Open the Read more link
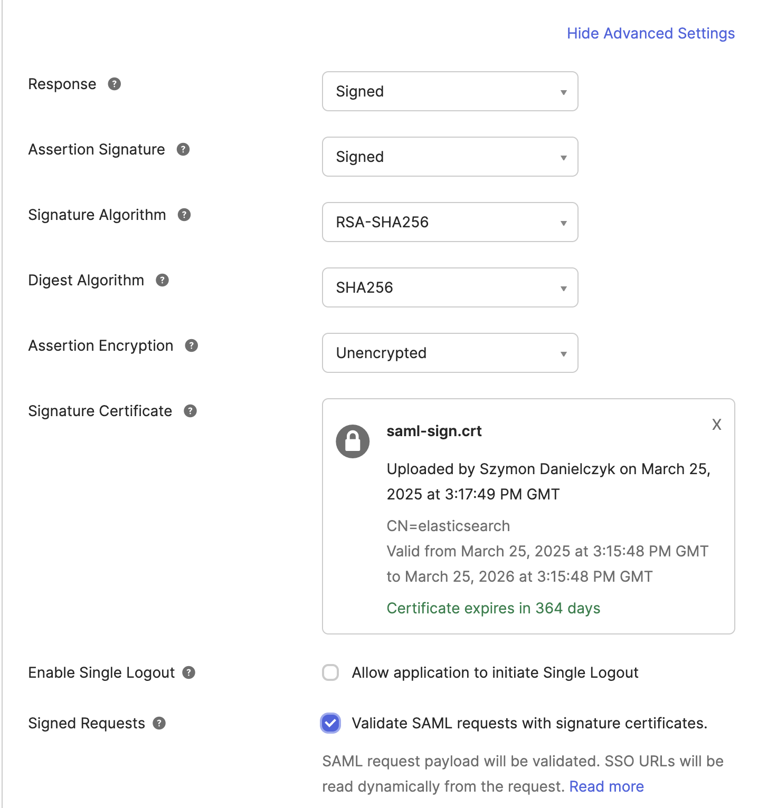This screenshot has width=758, height=808. pyautogui.click(x=606, y=786)
